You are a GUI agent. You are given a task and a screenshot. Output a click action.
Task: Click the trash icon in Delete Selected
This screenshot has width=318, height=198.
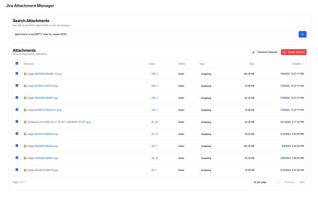click(x=285, y=52)
